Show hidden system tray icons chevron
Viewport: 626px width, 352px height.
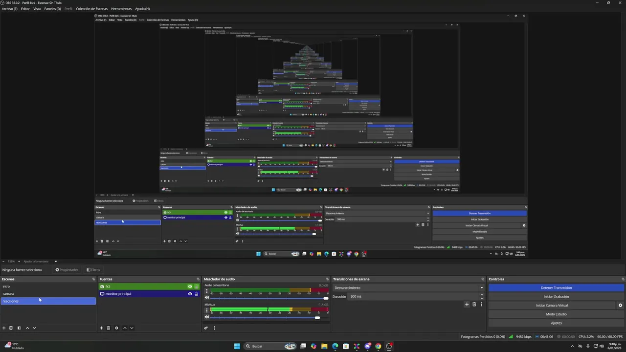572,346
